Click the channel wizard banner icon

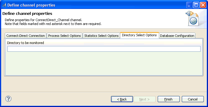pyautogui.click(x=192, y=18)
